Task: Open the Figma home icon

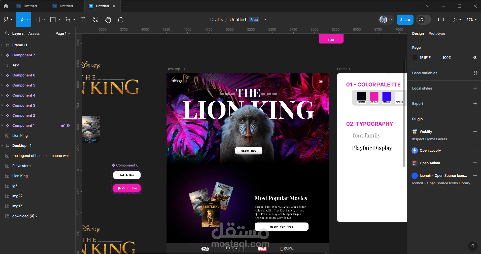Action: pos(6,6)
